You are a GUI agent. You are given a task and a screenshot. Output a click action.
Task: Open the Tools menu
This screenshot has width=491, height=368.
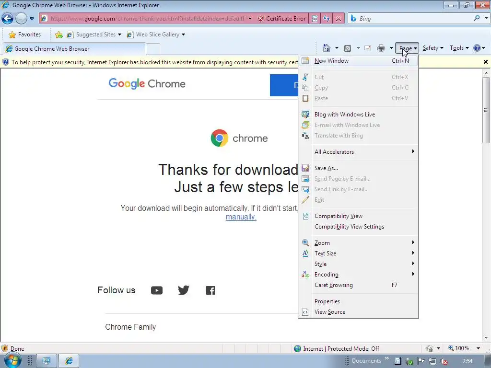[x=459, y=48]
